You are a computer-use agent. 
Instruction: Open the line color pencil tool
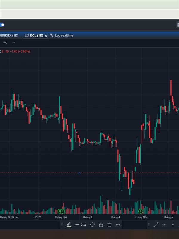pyautogui.click(x=69, y=225)
